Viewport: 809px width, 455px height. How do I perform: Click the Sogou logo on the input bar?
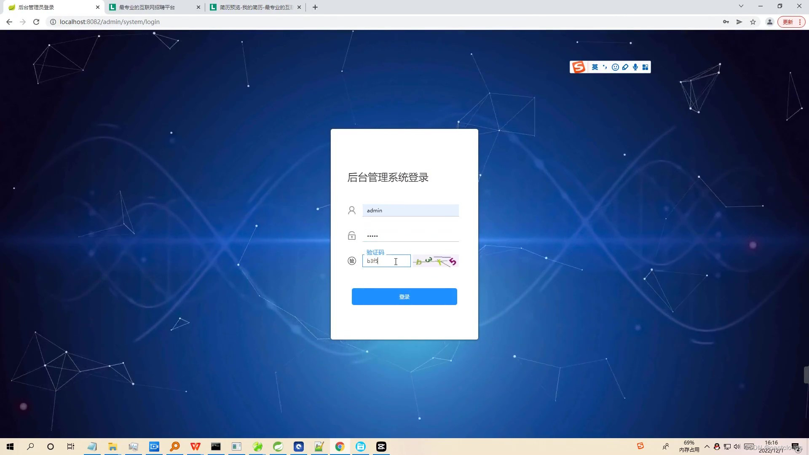click(579, 67)
